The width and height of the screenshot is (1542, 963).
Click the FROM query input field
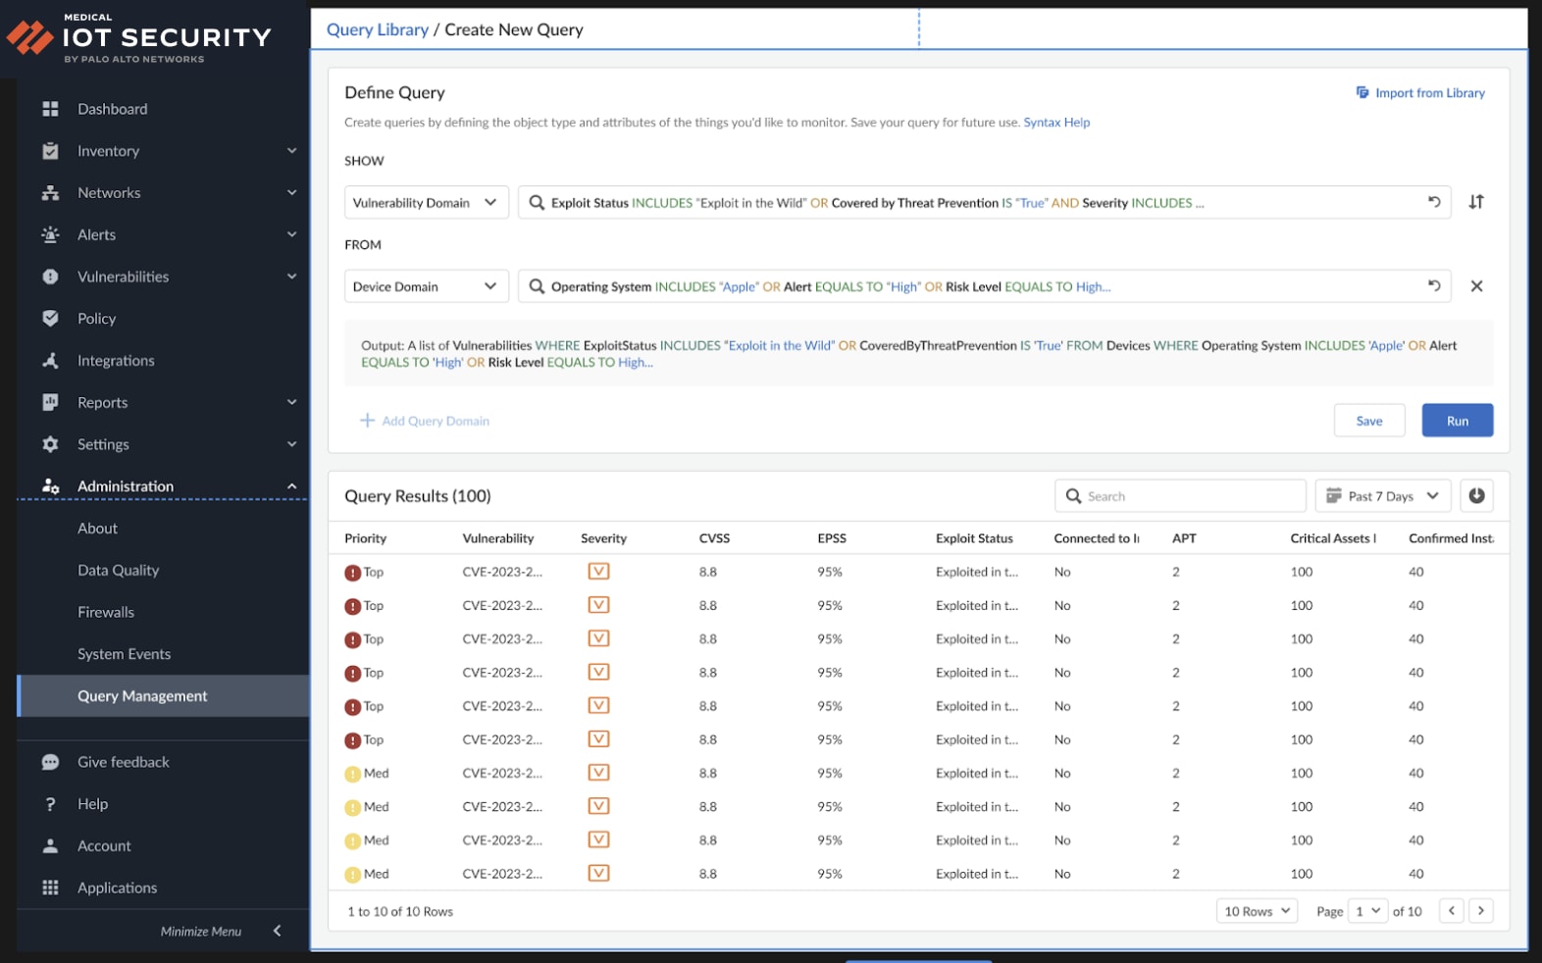(984, 286)
